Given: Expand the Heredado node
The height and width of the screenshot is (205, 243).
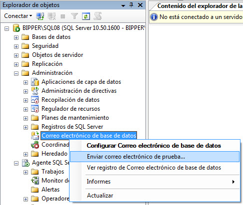Looking at the screenshot, I should [x=25, y=154].
